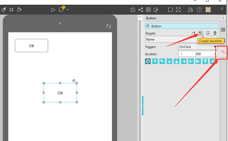Decrease Duration with left arrow
This screenshot has height=141, width=228.
[182, 54]
